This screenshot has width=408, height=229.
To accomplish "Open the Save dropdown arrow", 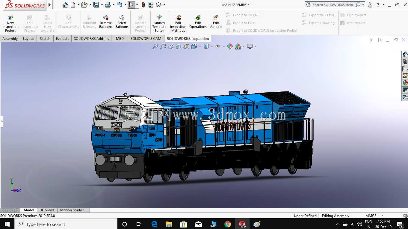I will pyautogui.click(x=102, y=5).
